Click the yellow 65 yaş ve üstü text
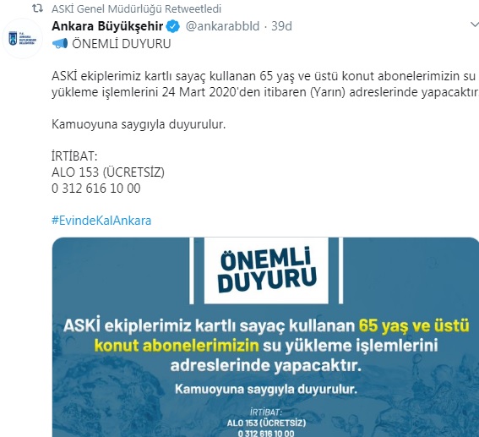The height and width of the screenshot is (437, 479). click(x=414, y=325)
